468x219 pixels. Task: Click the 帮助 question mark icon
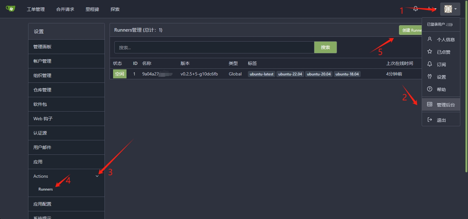[430, 89]
